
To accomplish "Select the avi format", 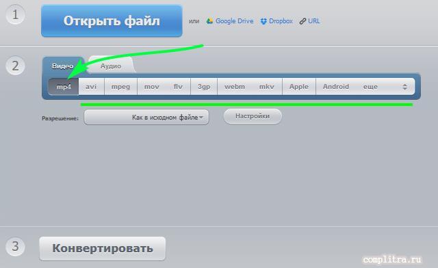I will point(91,87).
